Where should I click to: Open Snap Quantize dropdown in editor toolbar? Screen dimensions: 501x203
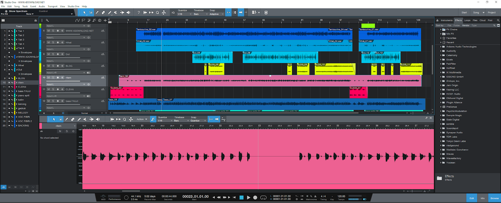point(199,121)
